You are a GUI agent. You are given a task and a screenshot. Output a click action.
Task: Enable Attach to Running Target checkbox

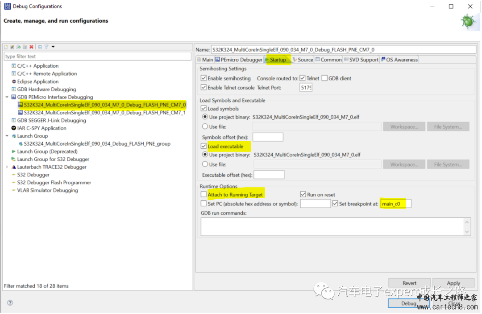coord(204,194)
